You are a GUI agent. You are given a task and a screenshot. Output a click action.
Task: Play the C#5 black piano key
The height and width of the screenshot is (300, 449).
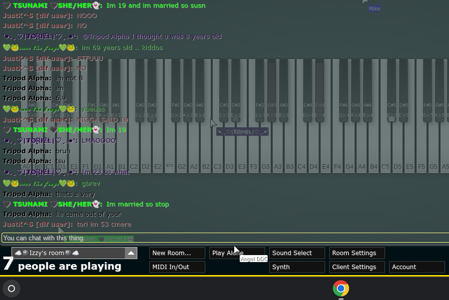point(392,90)
